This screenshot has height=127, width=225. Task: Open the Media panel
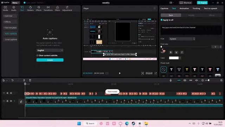[x=5, y=8]
